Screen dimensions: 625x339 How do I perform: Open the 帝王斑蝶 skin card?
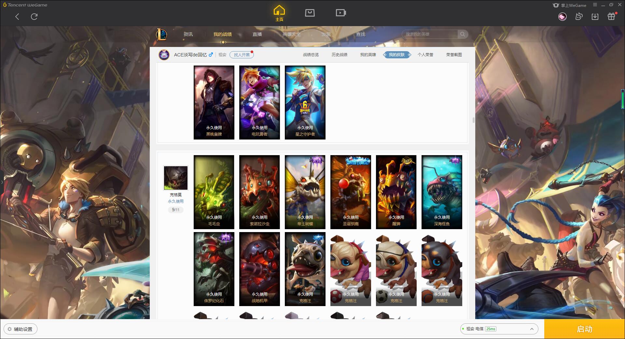(x=305, y=192)
